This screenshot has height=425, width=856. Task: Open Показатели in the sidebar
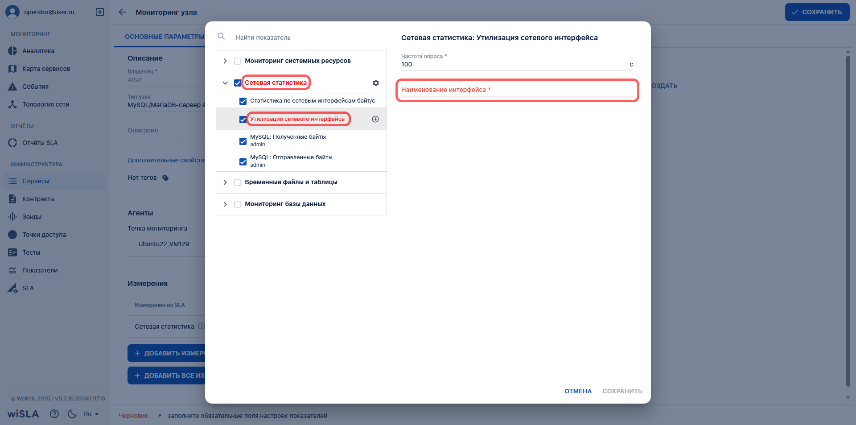[40, 270]
